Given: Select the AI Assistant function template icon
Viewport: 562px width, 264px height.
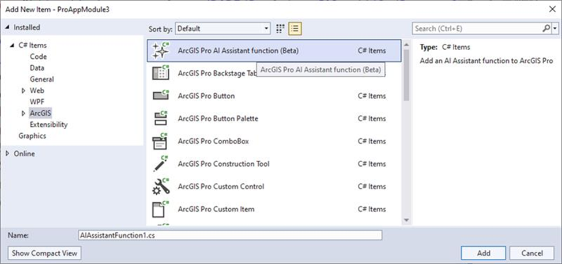Looking at the screenshot, I should pyautogui.click(x=160, y=51).
